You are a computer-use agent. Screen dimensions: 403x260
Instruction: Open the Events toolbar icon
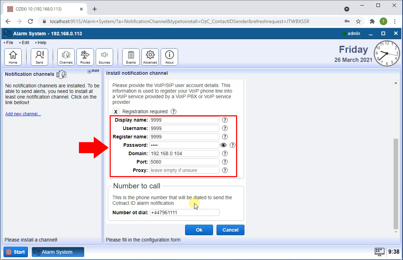coord(131,57)
